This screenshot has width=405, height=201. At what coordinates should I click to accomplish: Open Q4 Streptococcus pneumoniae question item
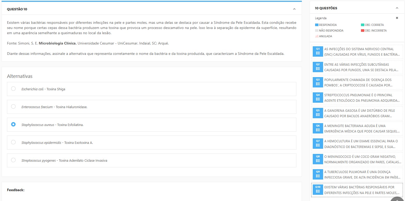[x=362, y=98]
